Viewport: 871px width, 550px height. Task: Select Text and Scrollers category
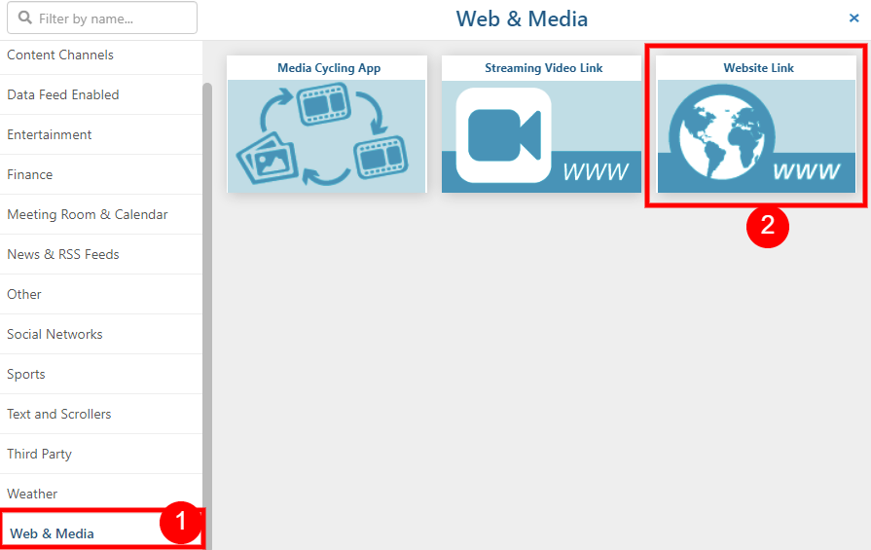101,415
